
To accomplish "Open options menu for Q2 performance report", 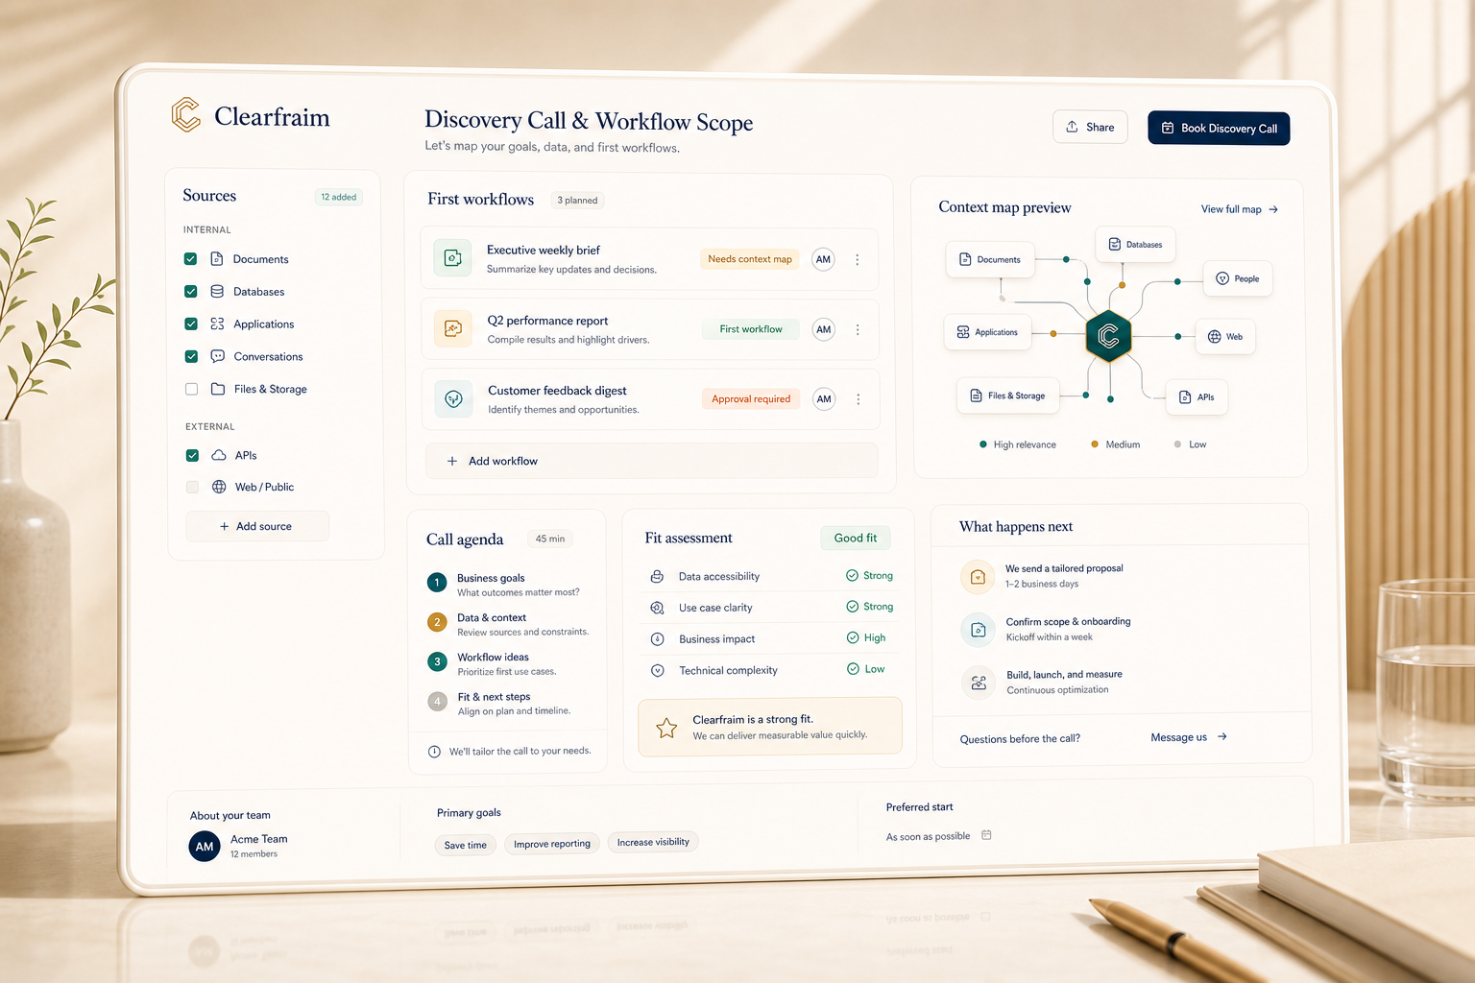I will (858, 329).
